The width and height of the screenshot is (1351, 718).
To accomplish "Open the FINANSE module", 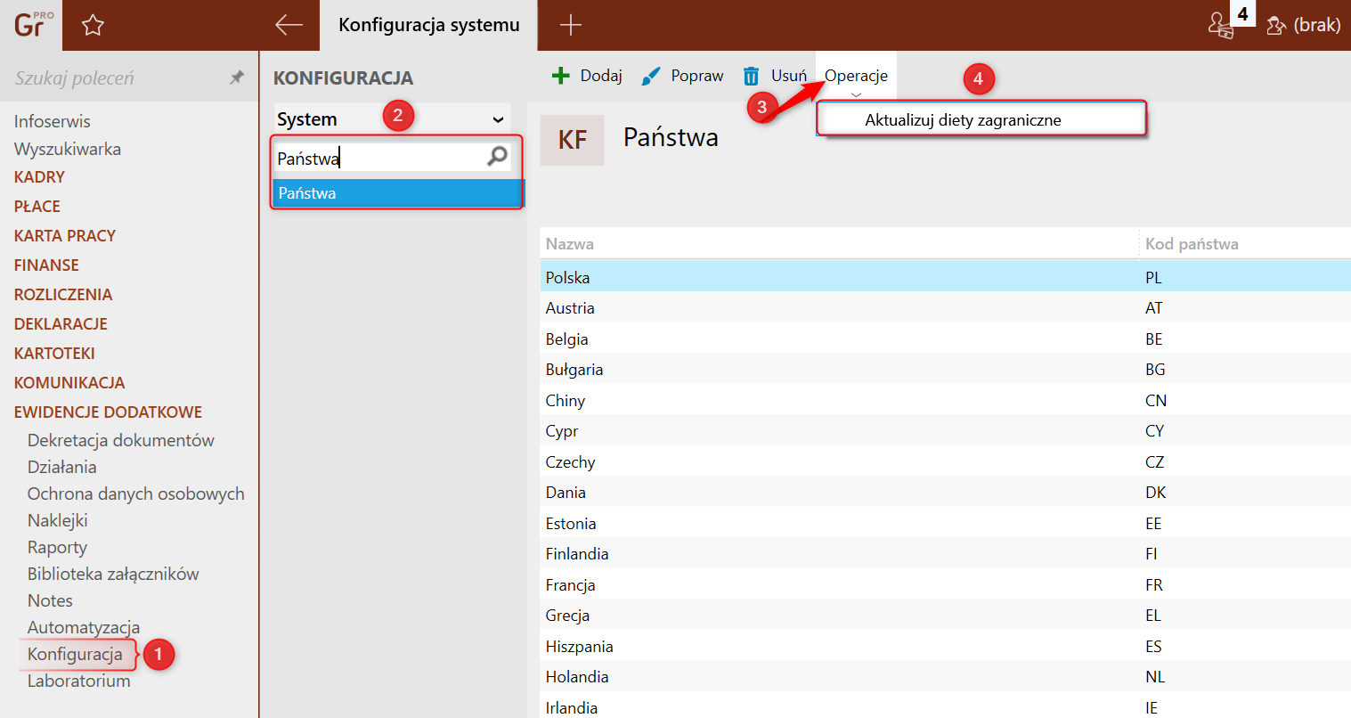I will 46,265.
